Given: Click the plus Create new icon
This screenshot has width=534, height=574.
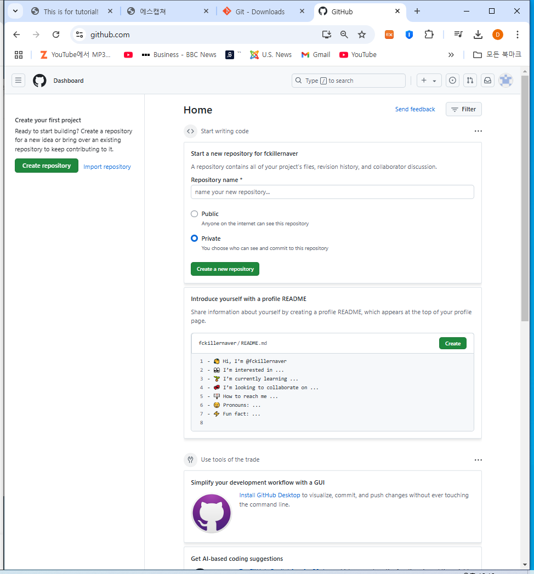Looking at the screenshot, I should click(x=424, y=80).
